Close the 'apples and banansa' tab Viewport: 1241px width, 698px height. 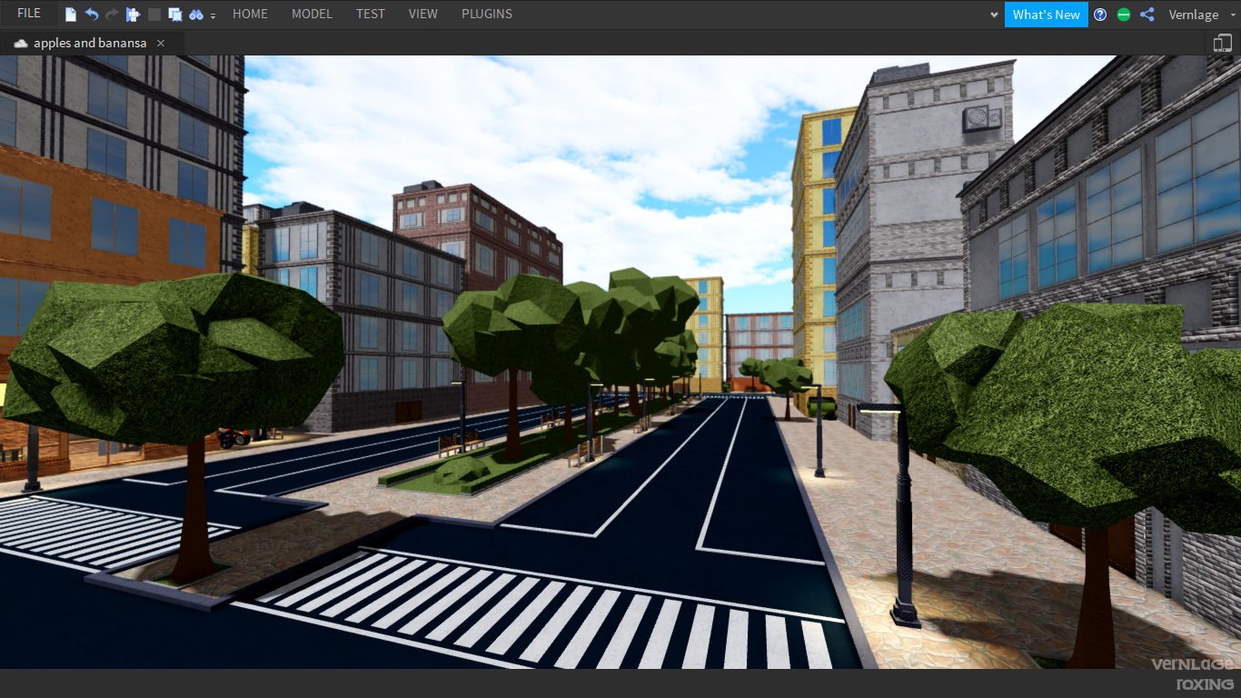coord(161,43)
